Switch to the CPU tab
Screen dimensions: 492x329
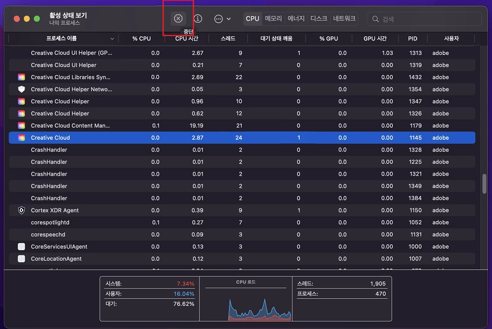253,19
